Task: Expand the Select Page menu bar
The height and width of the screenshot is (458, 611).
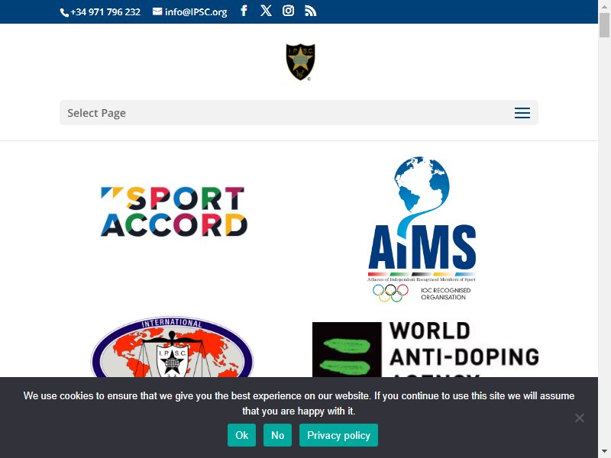Action: click(x=299, y=113)
